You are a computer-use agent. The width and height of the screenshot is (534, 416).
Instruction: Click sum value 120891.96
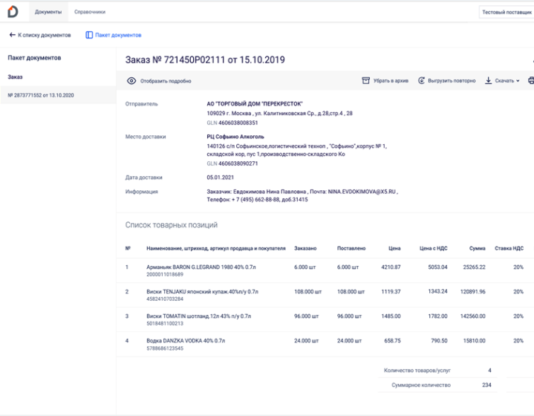(472, 292)
